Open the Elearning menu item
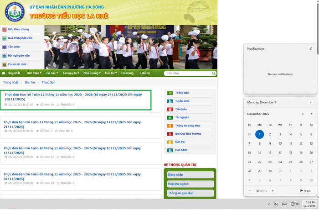This screenshot has width=319, height=210. [x=127, y=73]
